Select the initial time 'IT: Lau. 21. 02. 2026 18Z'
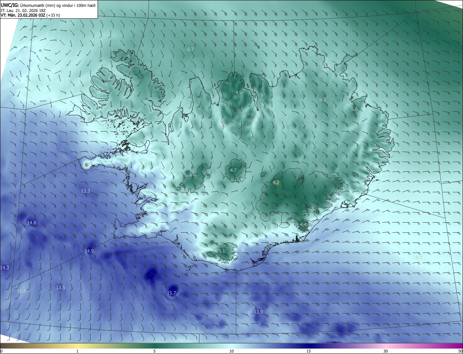Image resolution: width=463 pixels, height=354 pixels. tap(22, 10)
